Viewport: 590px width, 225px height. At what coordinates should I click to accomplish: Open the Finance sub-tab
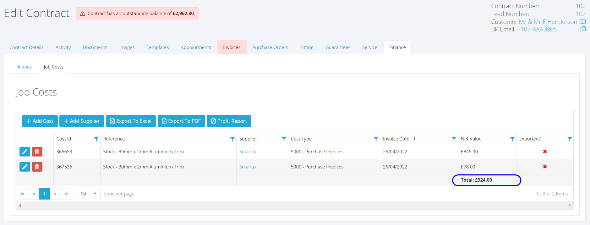[x=24, y=67]
